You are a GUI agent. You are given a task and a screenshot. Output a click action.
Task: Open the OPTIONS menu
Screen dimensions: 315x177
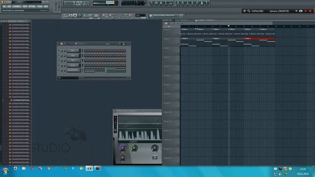pos(32,6)
